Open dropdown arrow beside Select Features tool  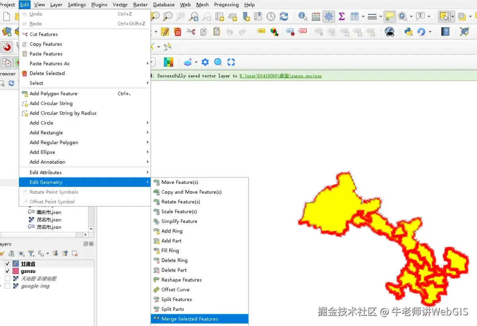(453, 16)
